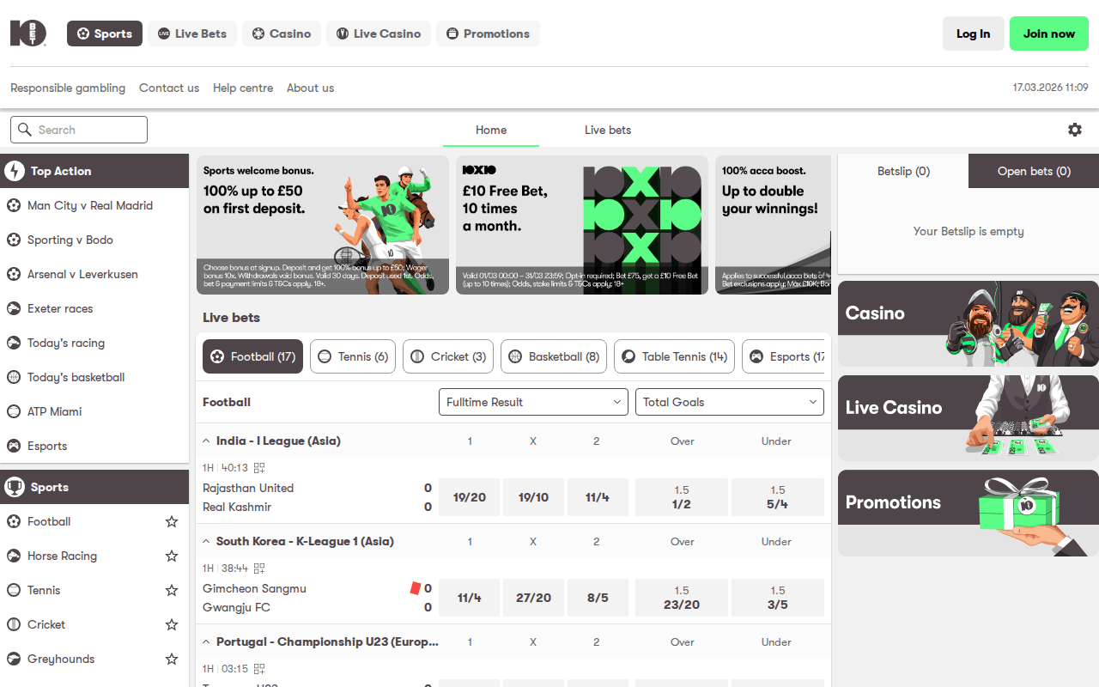Open match statistics icon next to the 40:13 timer
Screen dimensions: 1099x687
(x=258, y=467)
